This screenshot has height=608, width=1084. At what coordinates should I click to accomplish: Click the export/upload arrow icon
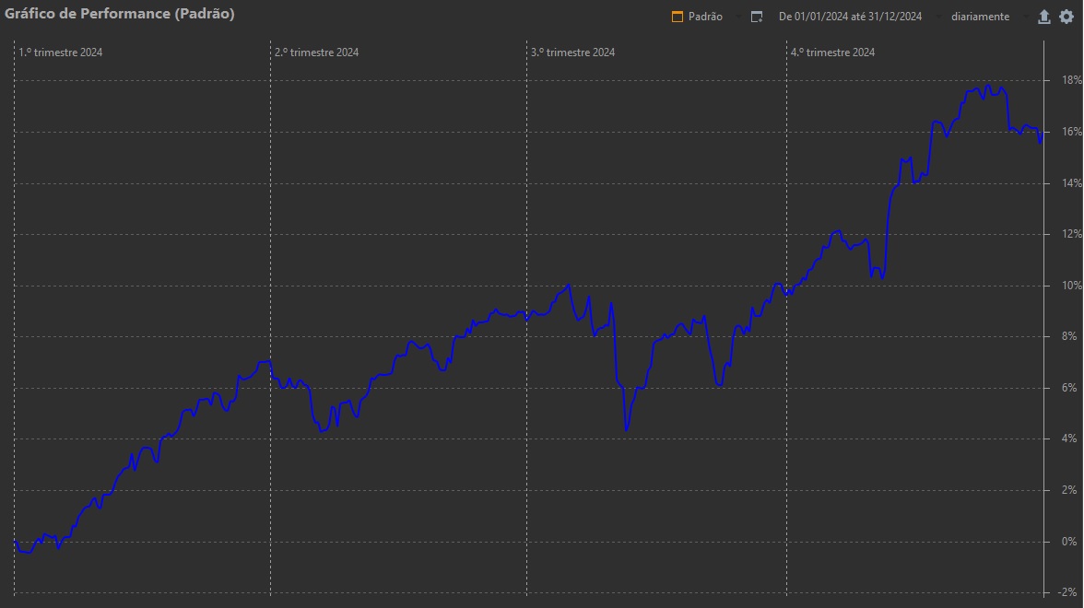[1043, 17]
